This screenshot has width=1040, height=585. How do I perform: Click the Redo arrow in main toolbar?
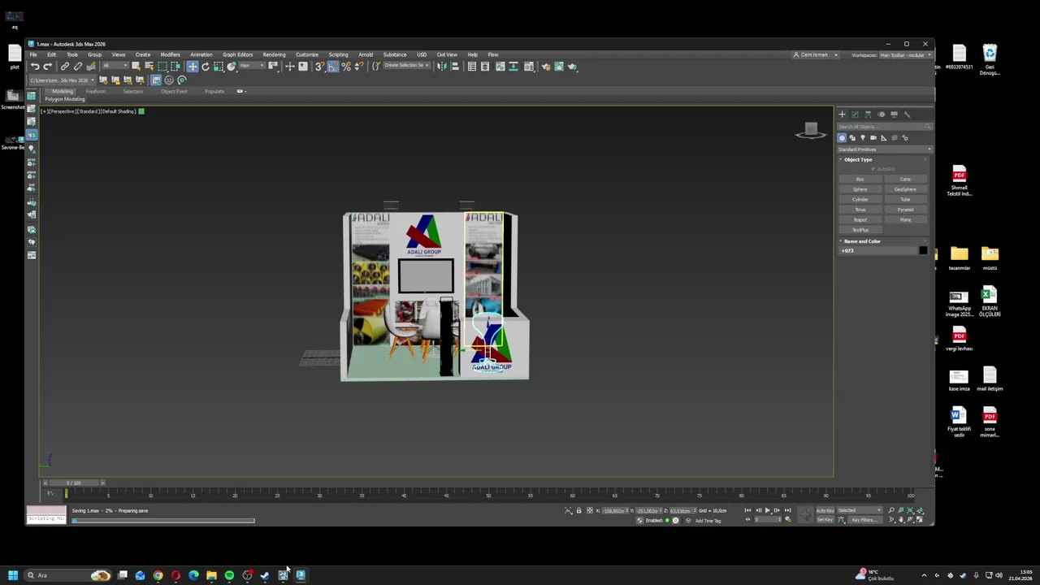(47, 67)
